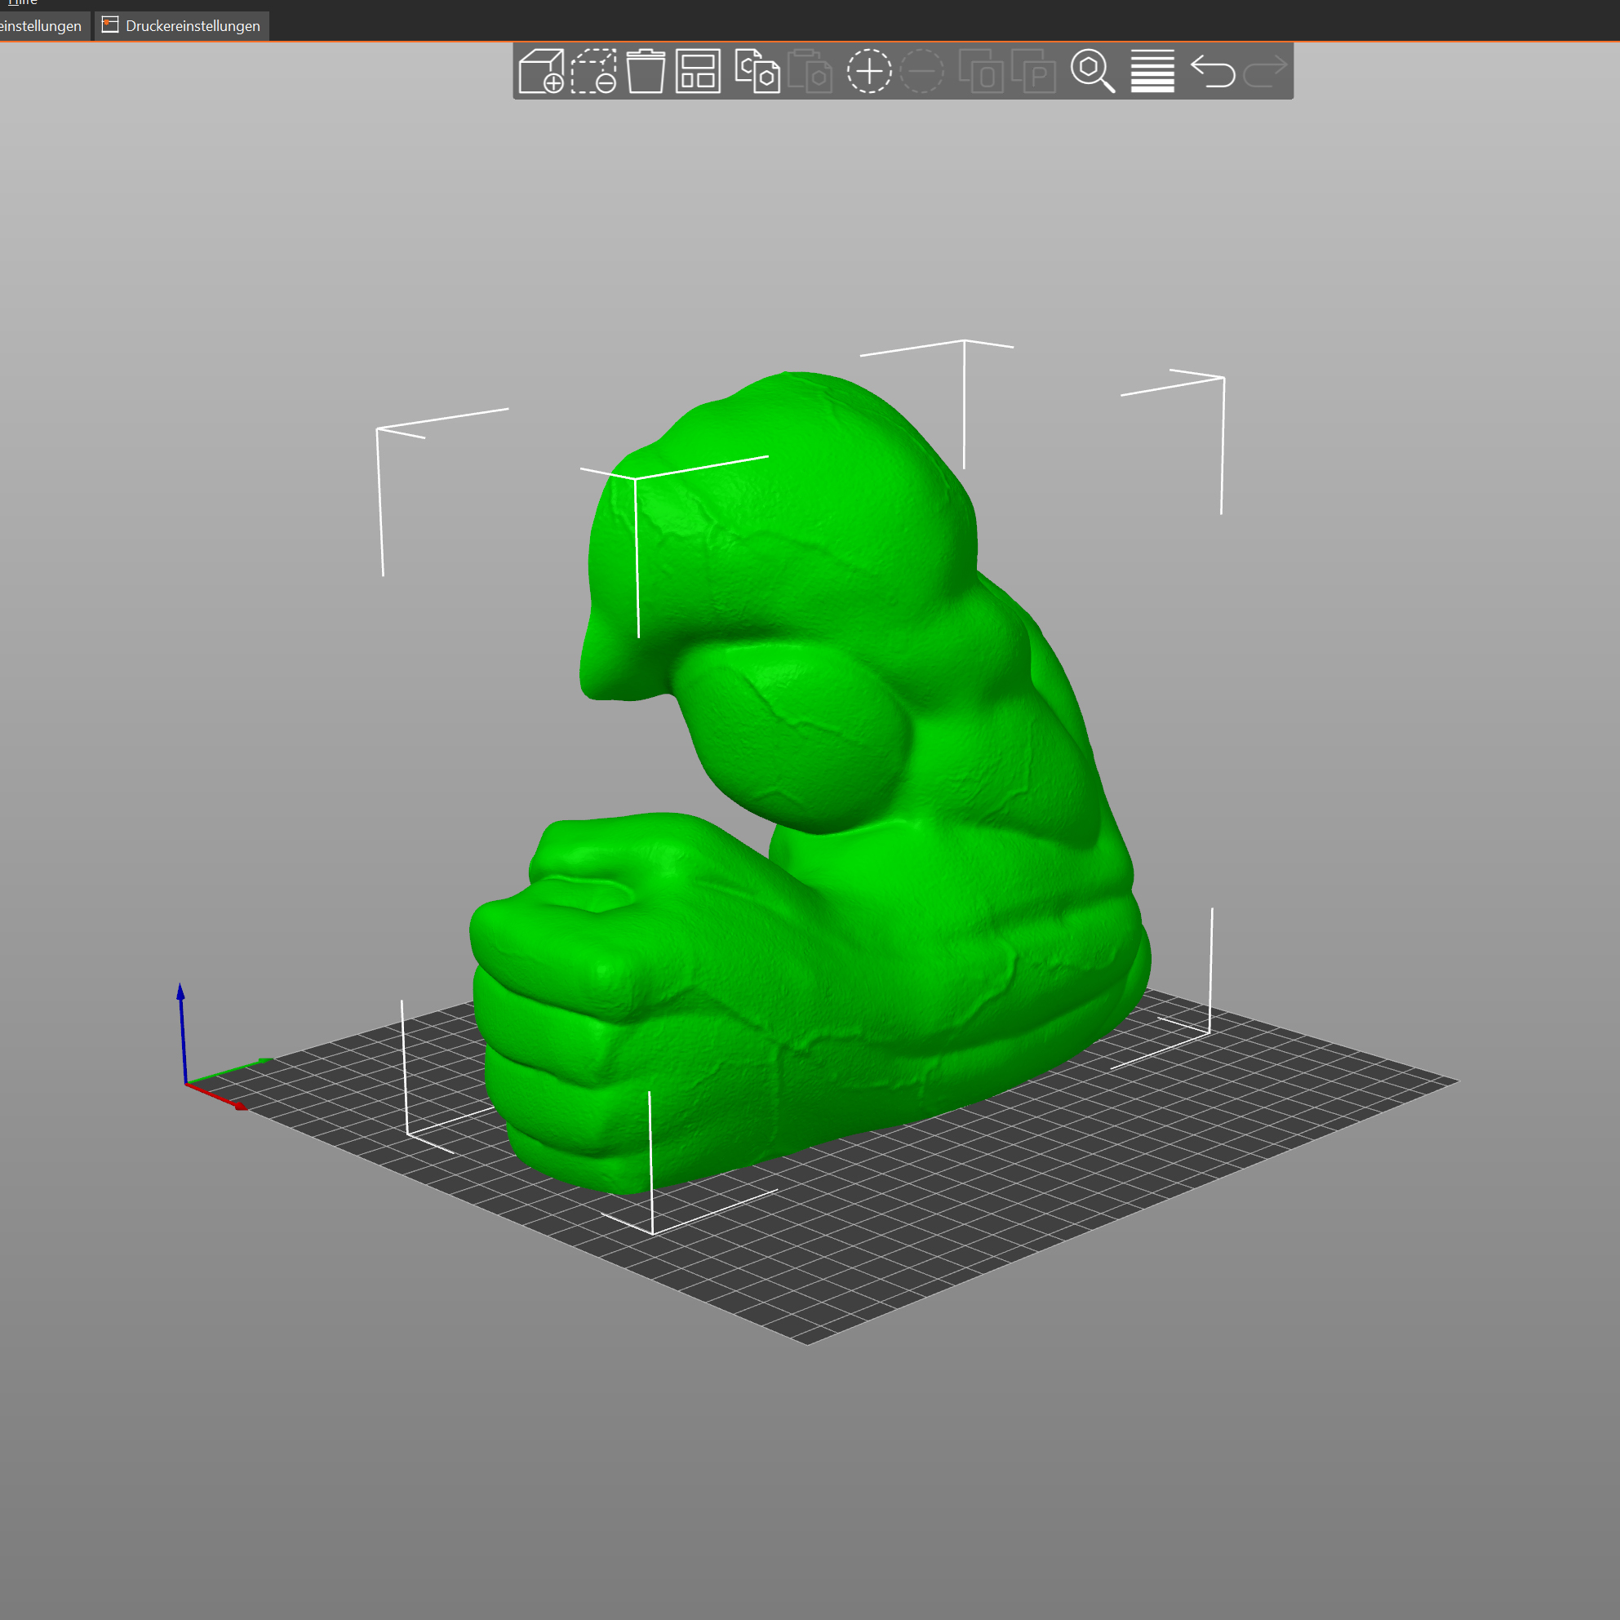
Task: Open the Hilfe menu
Action: [23, 2]
